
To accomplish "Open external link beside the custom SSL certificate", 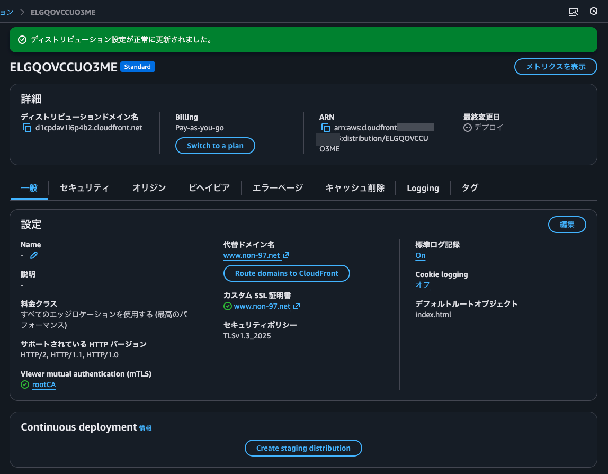I will point(296,306).
